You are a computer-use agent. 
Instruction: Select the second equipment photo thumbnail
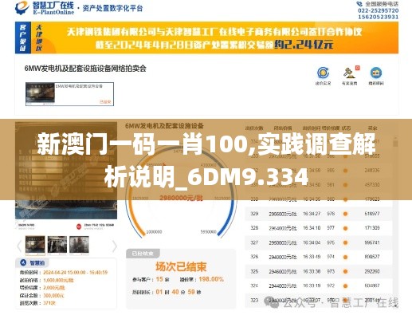(x=57, y=244)
